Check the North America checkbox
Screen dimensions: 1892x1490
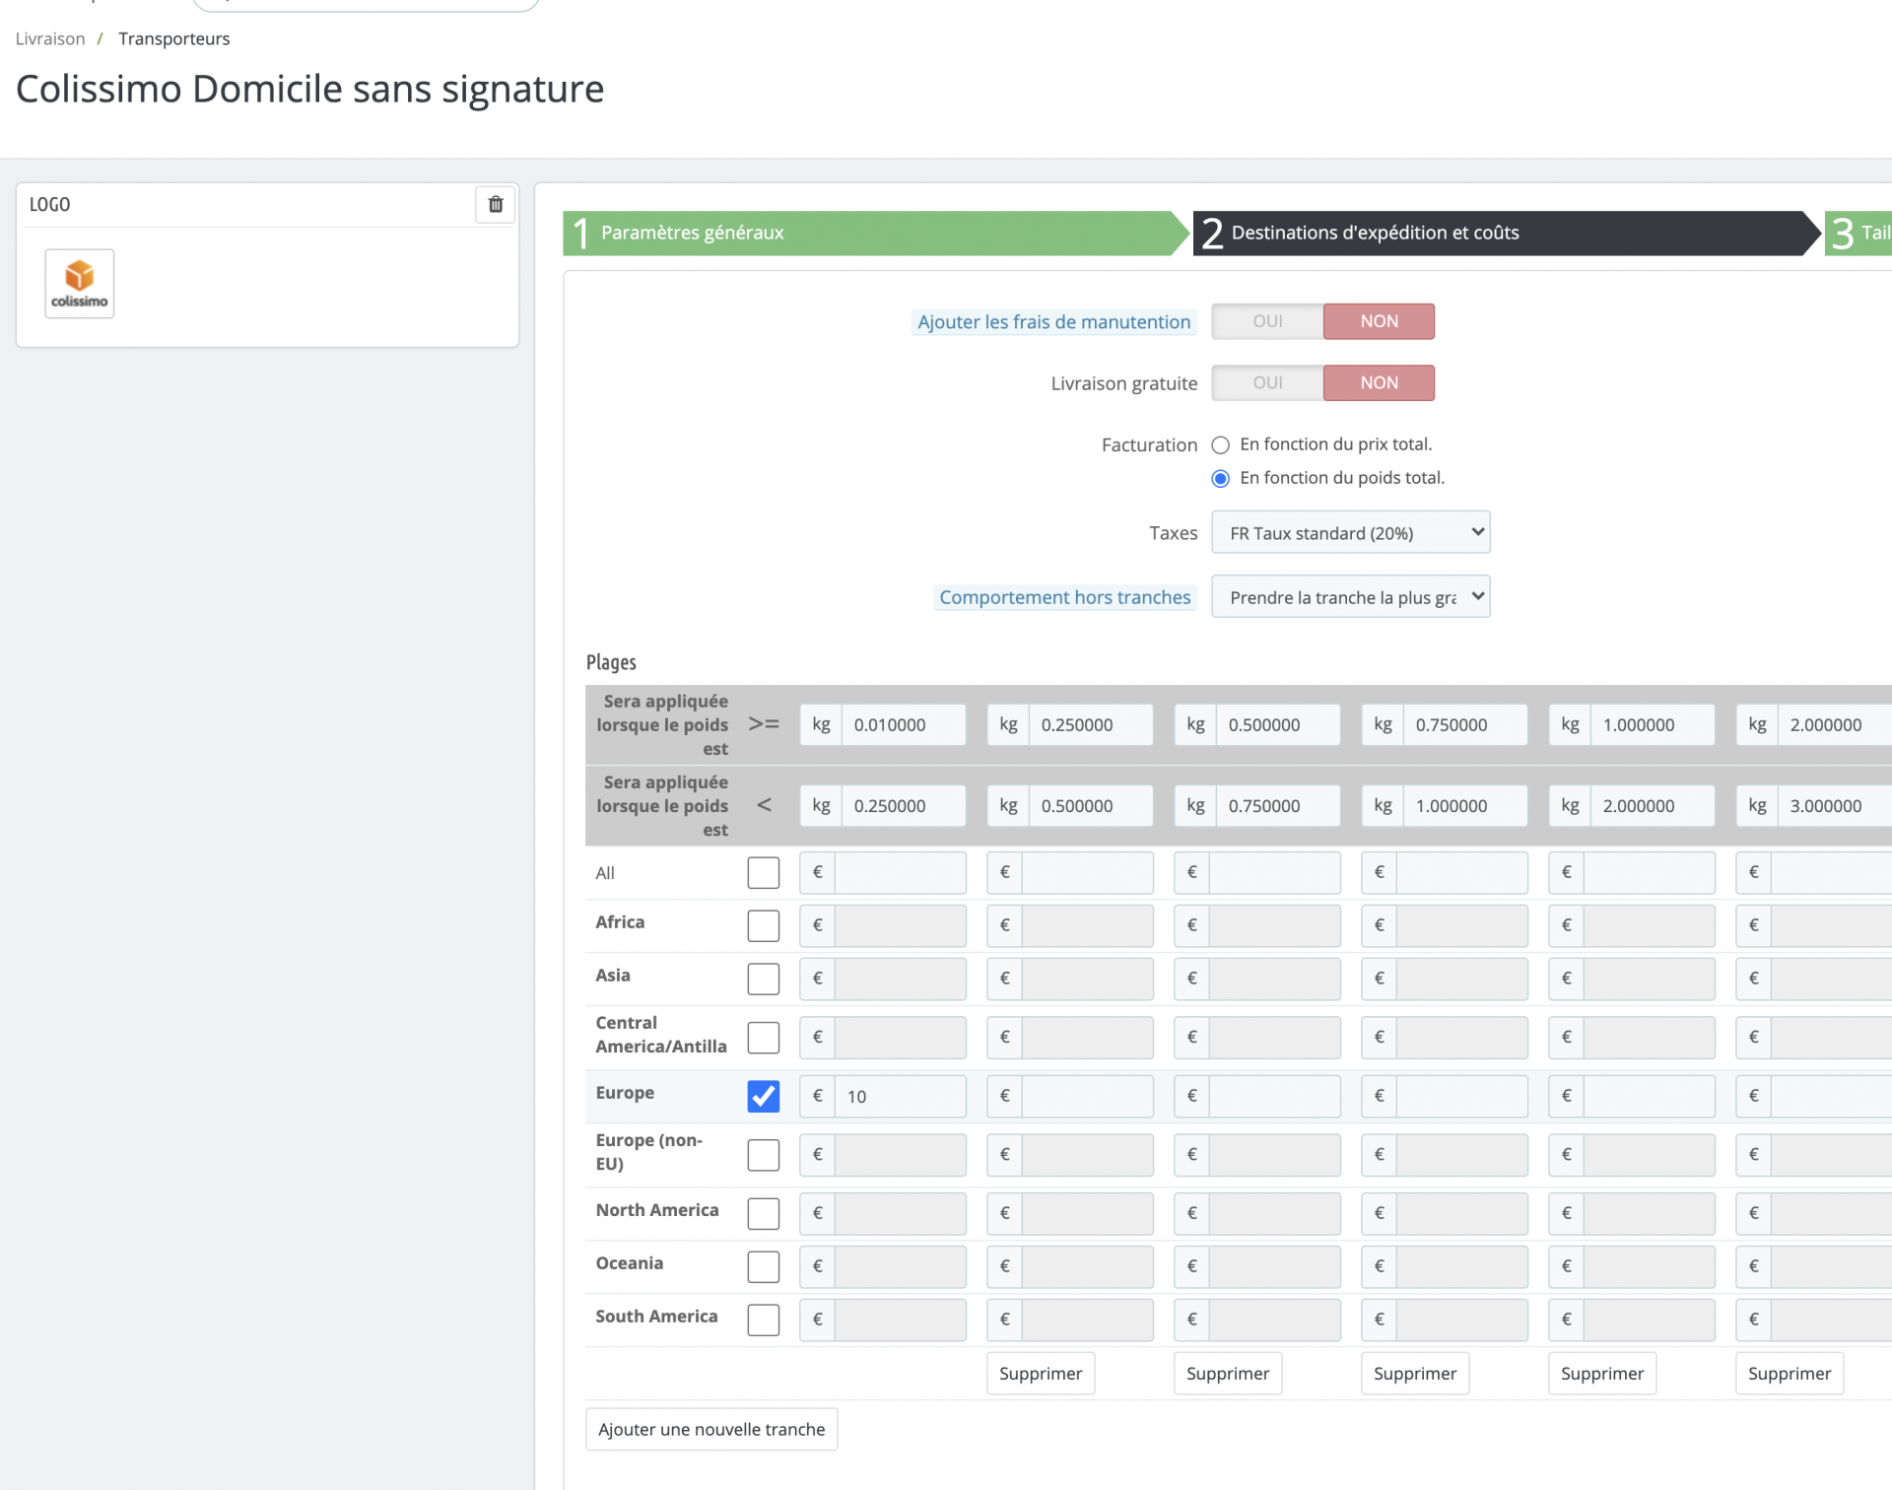[763, 1213]
